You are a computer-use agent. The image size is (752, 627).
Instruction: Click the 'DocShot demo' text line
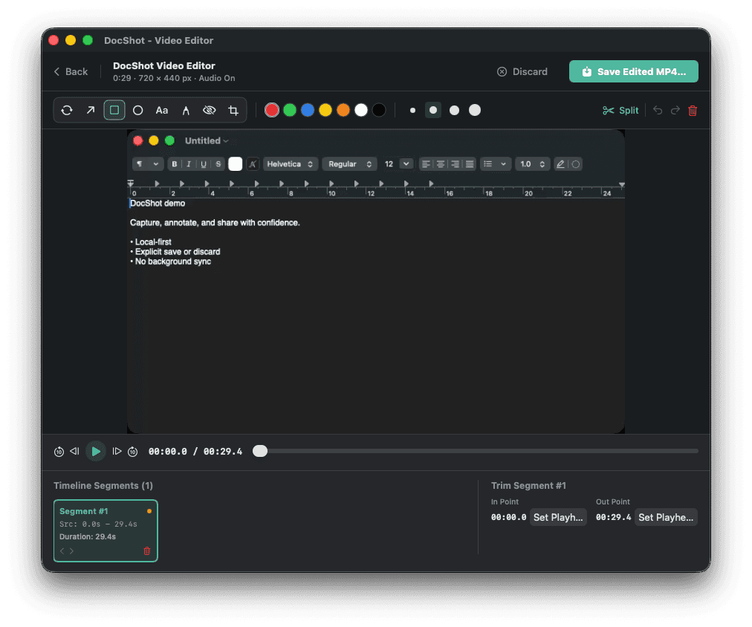click(x=158, y=204)
